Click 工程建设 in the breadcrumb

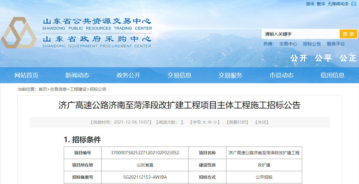point(78,89)
